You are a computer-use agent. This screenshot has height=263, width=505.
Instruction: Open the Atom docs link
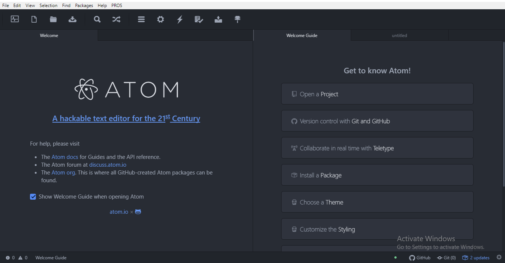coord(65,157)
